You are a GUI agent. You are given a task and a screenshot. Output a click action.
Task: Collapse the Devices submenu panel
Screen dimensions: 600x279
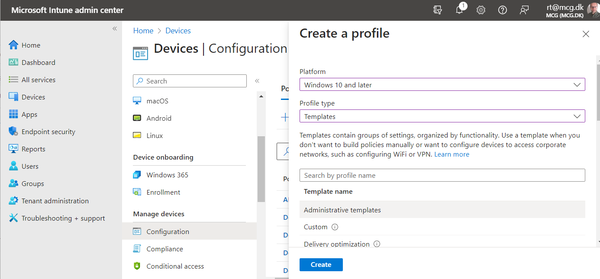coord(257,81)
